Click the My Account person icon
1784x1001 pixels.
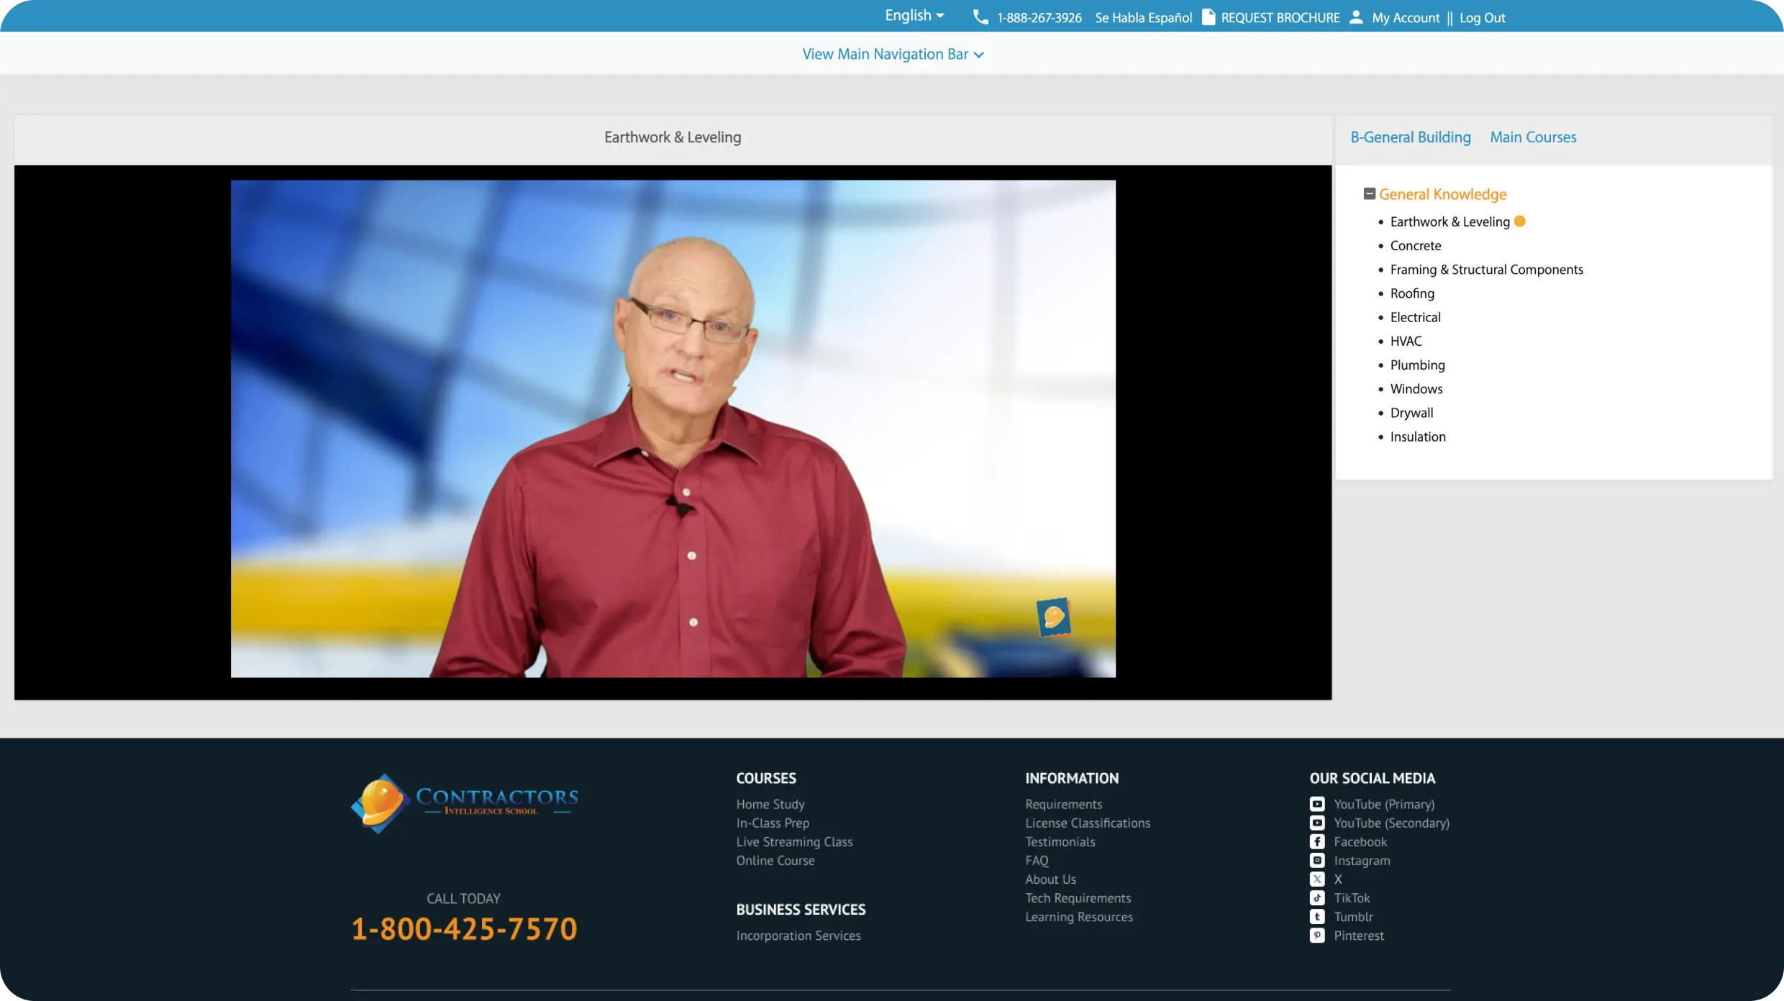click(1356, 17)
